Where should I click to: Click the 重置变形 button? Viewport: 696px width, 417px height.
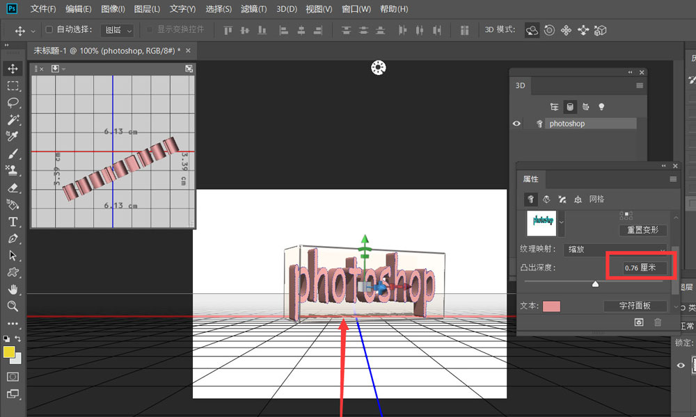(642, 230)
